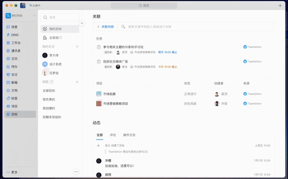
Task: Switch to the 操作日志 activity tab
Action: tap(129, 135)
